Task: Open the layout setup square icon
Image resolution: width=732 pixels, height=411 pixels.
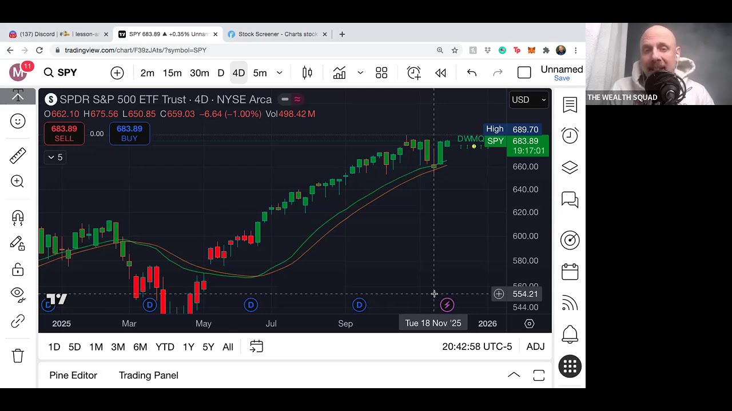Action: coord(524,72)
